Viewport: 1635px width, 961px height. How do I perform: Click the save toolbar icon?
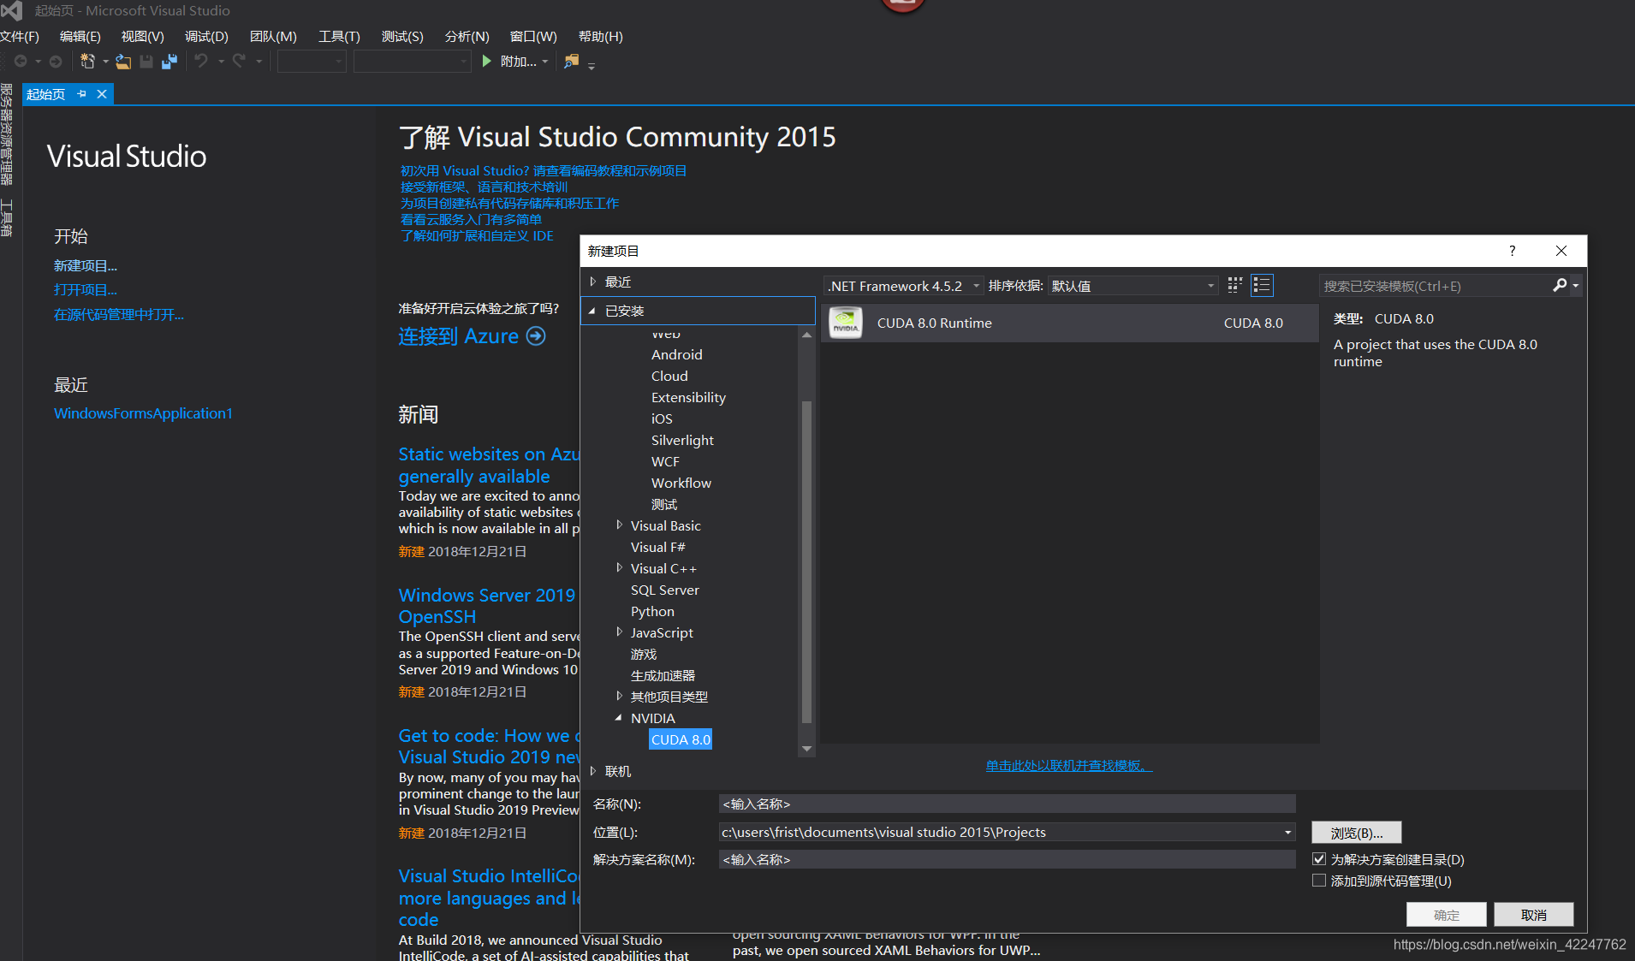tap(146, 61)
